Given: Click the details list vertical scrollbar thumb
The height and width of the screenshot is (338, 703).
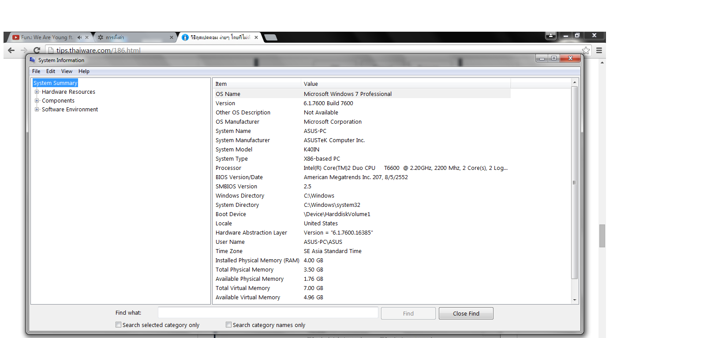Looking at the screenshot, I should pos(575,183).
